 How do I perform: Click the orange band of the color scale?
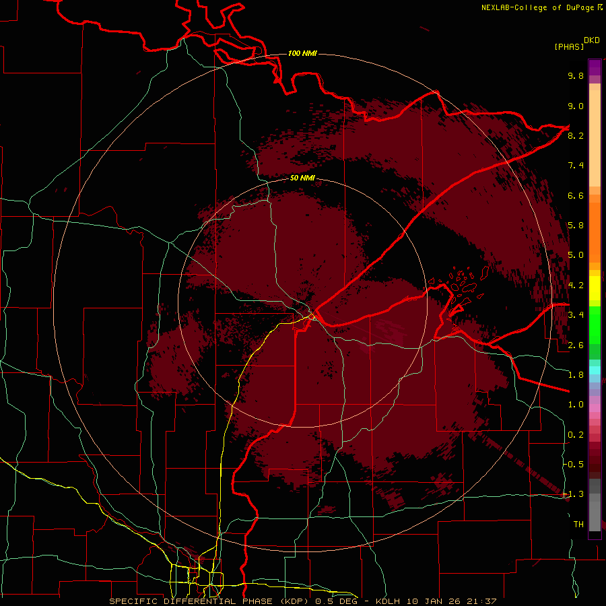pos(595,232)
